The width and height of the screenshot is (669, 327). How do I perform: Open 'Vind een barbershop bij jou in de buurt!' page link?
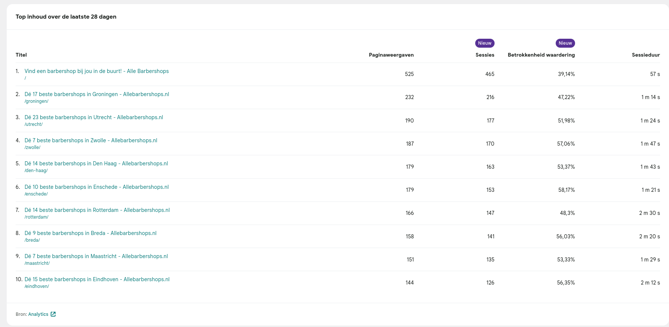[x=97, y=71]
